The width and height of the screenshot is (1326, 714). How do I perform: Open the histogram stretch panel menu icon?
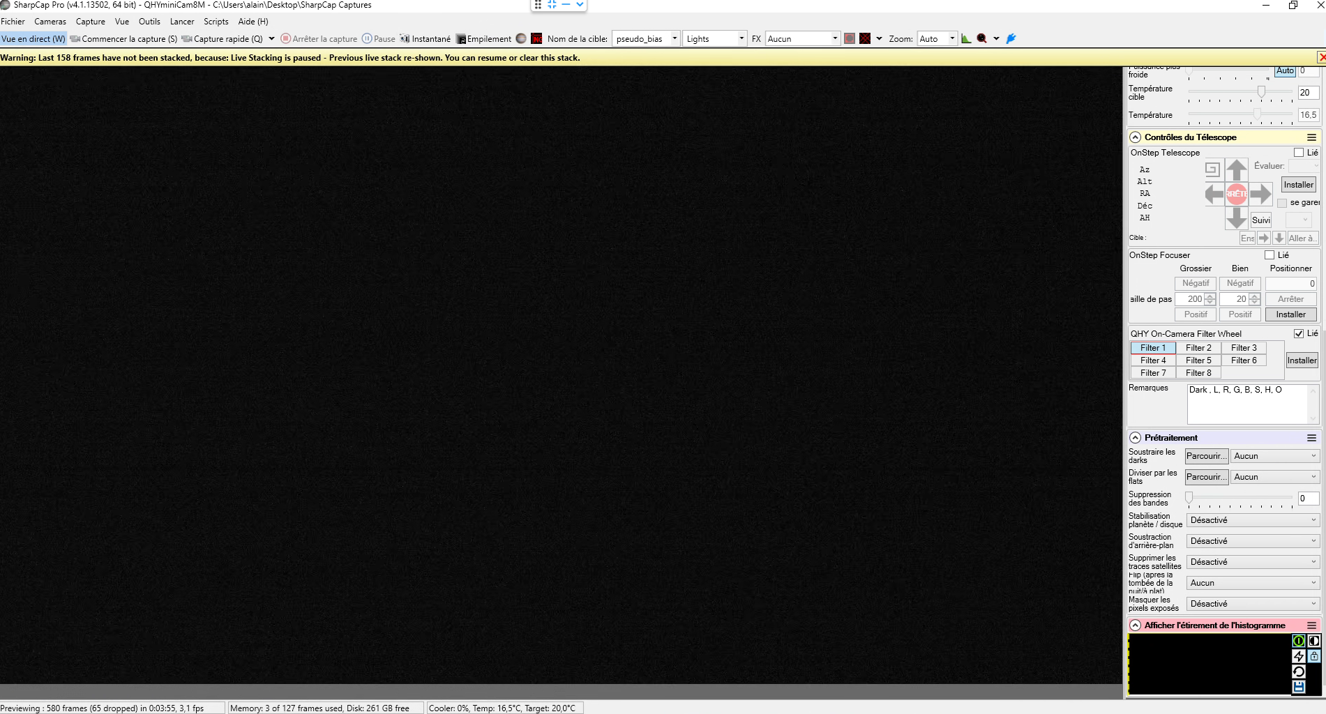(x=1311, y=625)
